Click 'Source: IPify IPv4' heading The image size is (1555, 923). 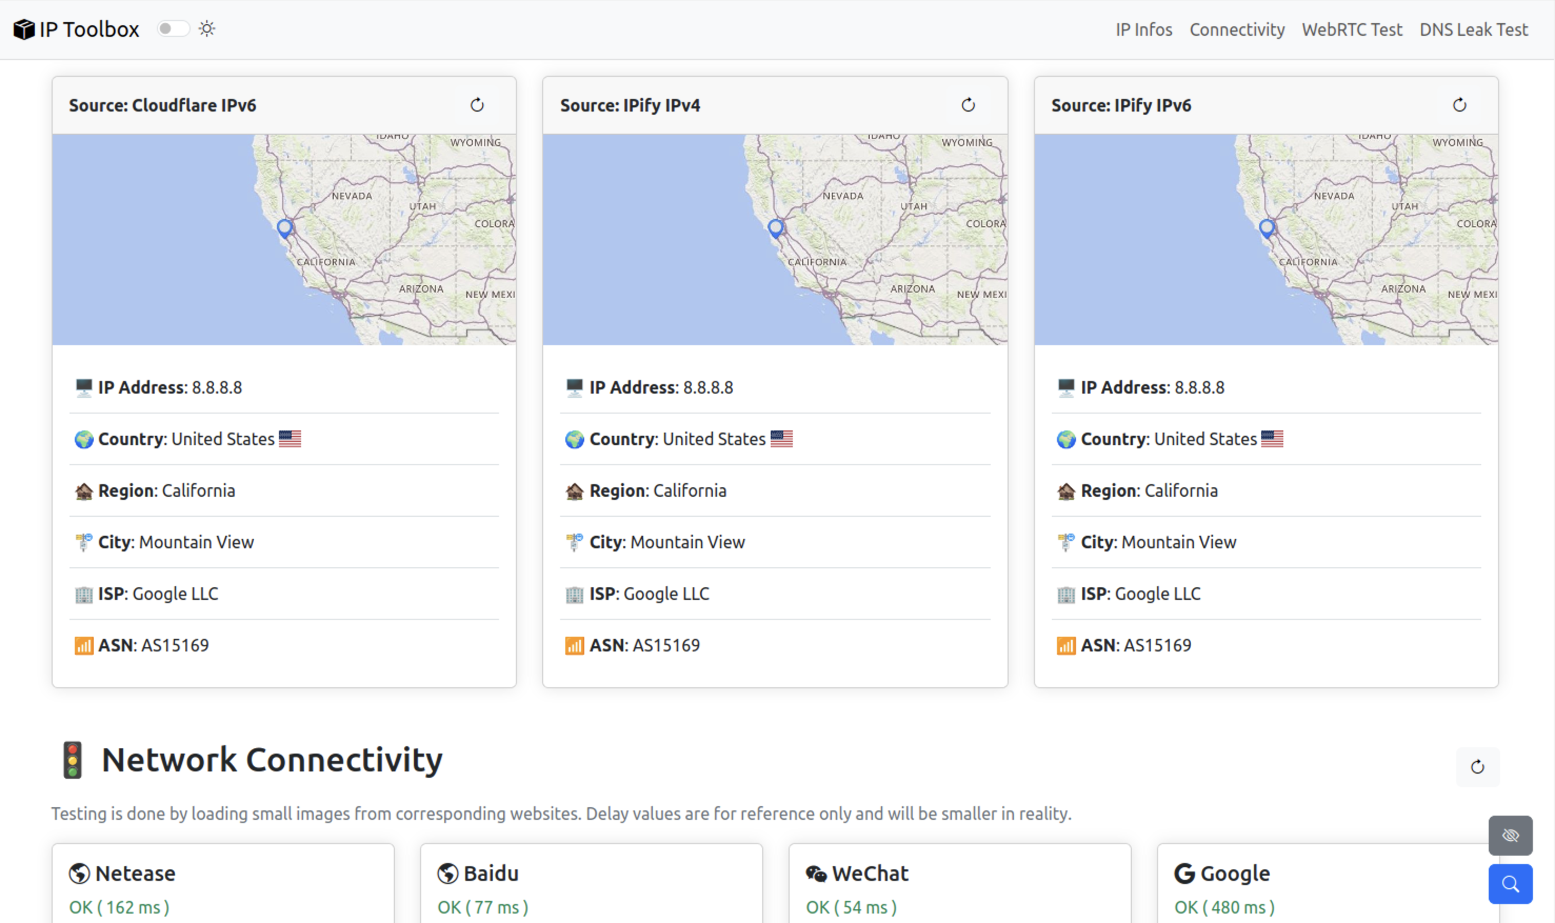click(x=630, y=105)
